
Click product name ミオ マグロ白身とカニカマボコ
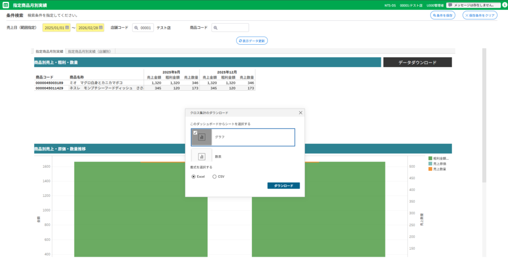click(96, 83)
